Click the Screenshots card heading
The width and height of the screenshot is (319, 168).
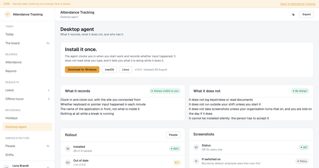click(x=204, y=134)
